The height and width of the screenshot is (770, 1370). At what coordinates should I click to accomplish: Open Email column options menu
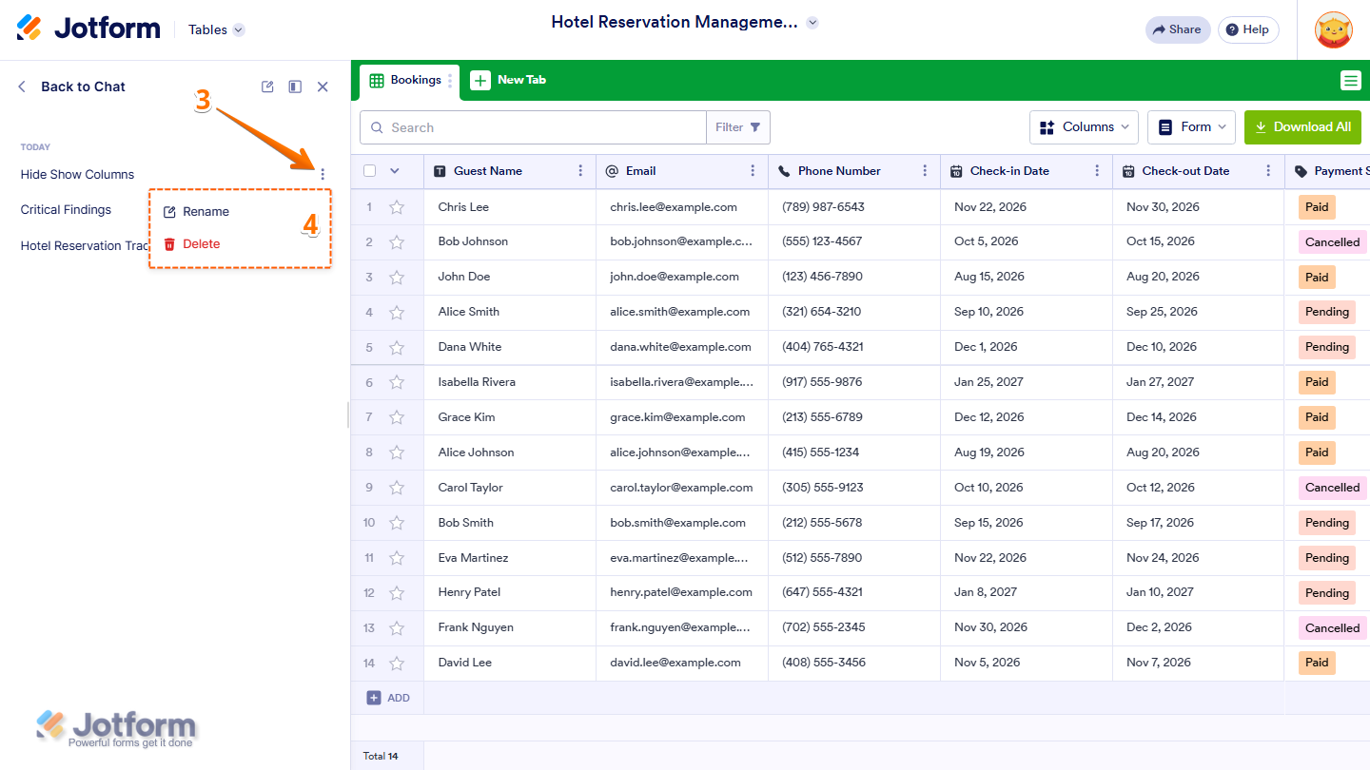(x=753, y=171)
